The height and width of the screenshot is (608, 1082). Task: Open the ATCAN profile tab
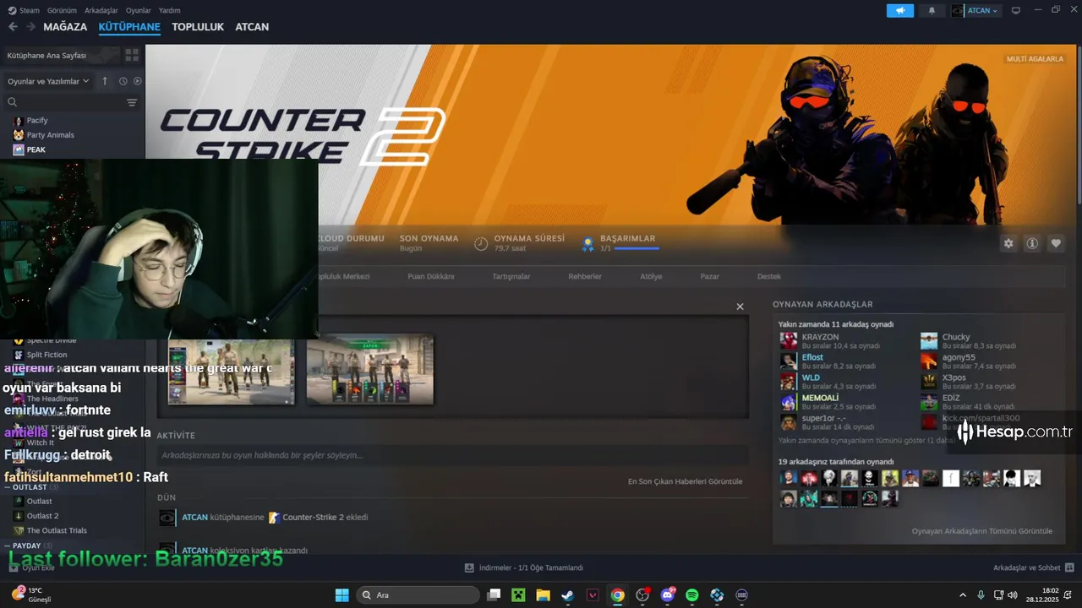coord(252,27)
